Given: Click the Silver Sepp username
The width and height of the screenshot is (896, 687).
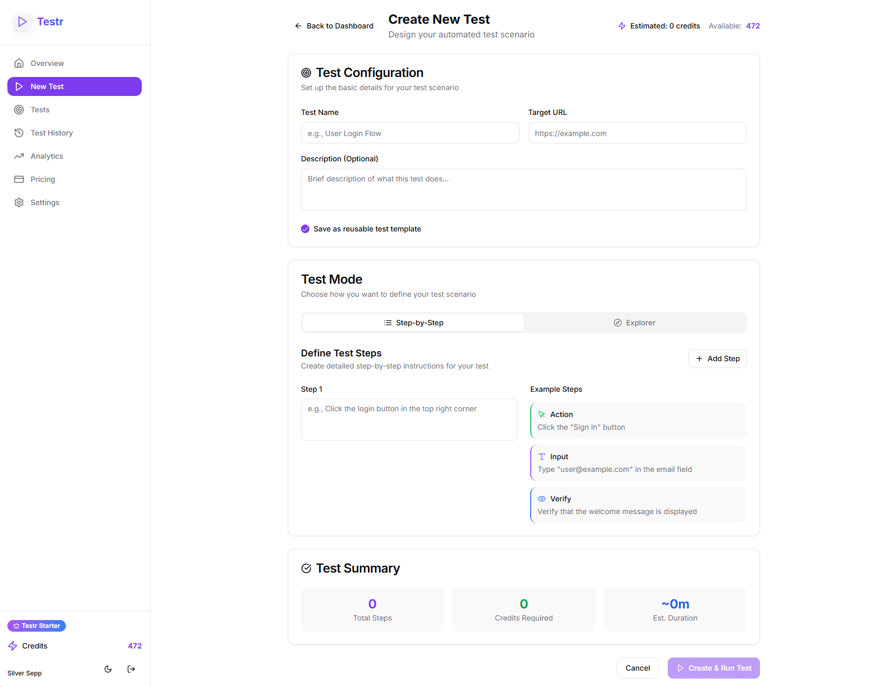Looking at the screenshot, I should [x=25, y=673].
